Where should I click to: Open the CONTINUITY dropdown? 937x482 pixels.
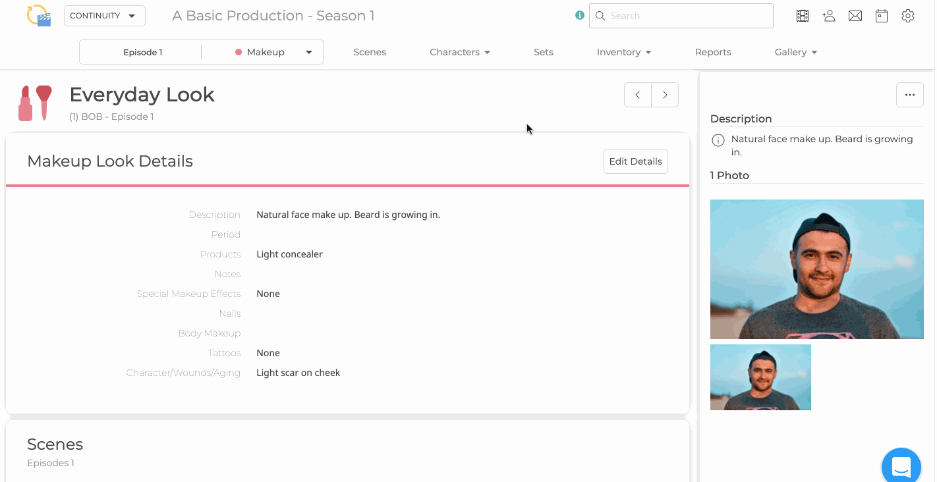click(105, 16)
